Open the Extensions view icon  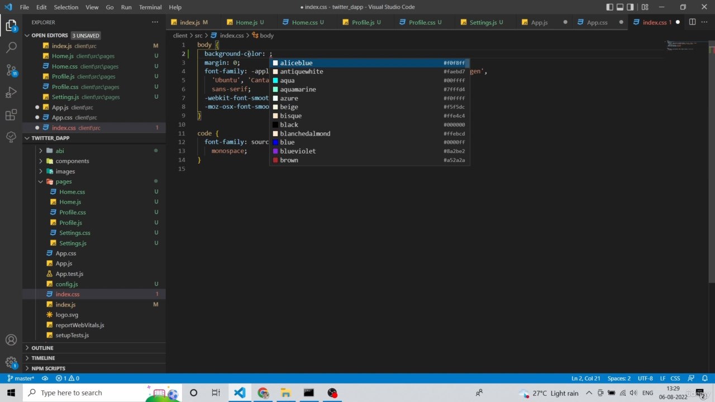pos(11,115)
